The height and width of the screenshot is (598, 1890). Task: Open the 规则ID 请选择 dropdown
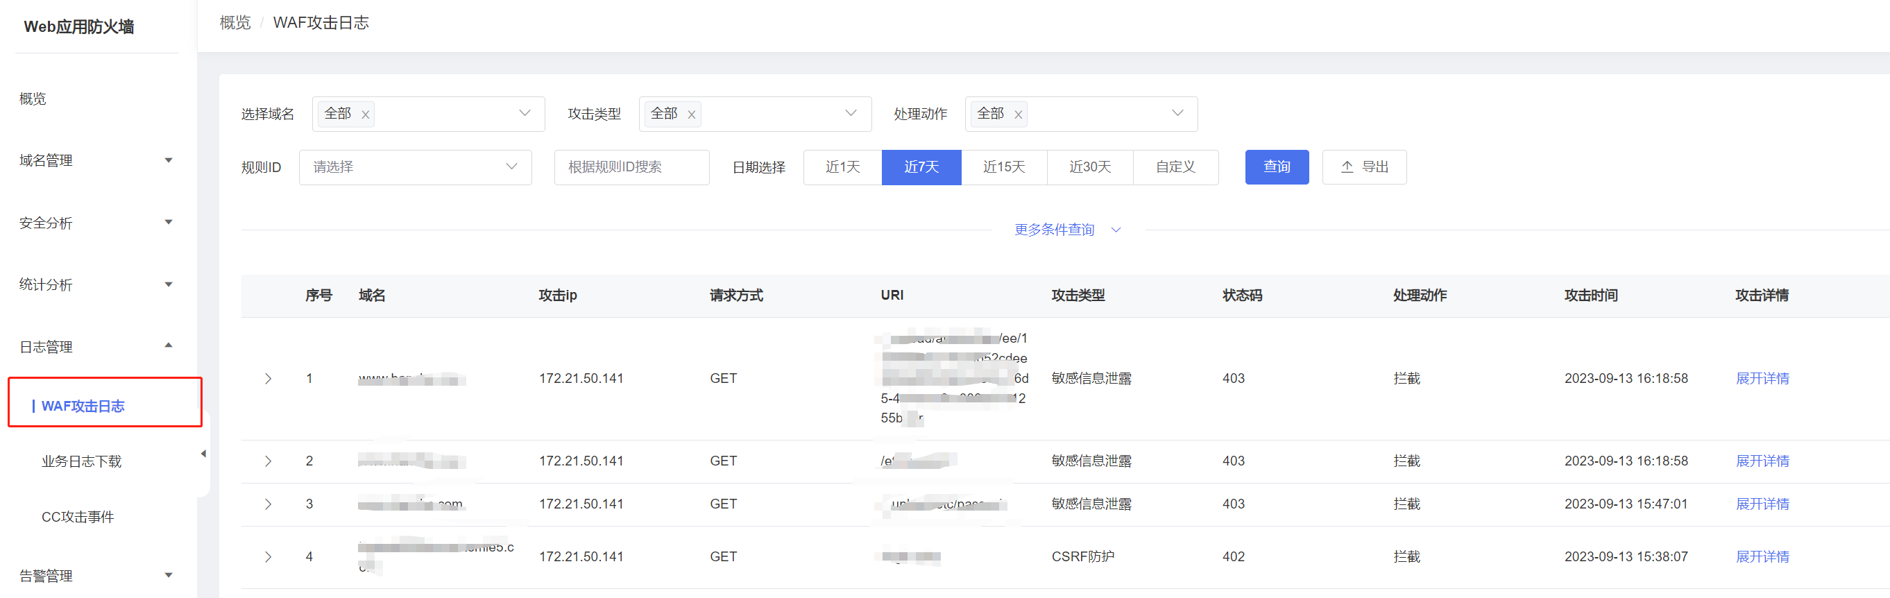(416, 167)
